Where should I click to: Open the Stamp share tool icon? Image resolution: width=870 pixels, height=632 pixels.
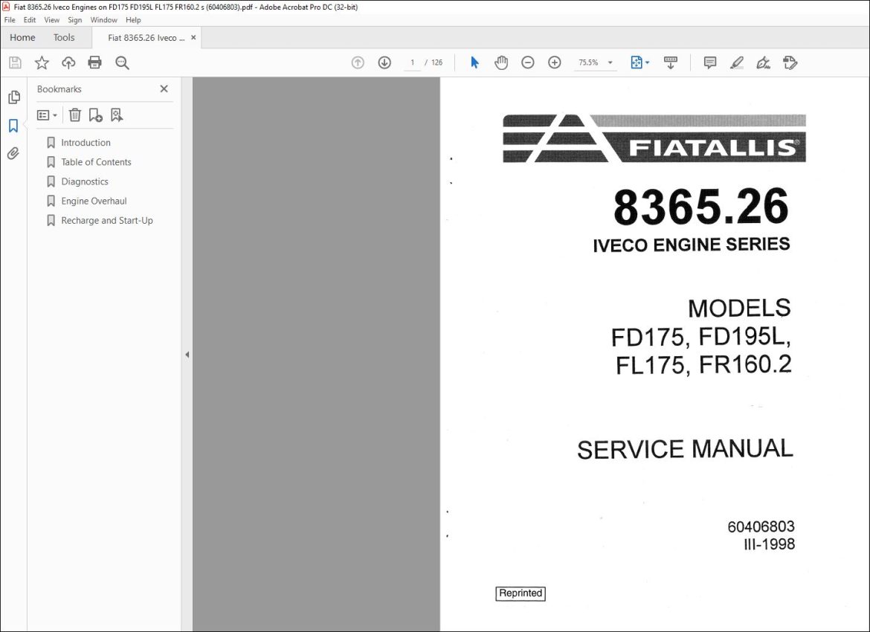[x=790, y=62]
